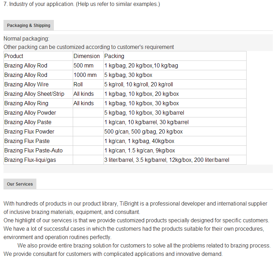The width and height of the screenshot is (276, 259).
Task: Select the 500 mm dimension cell
Action: (x=88, y=65)
